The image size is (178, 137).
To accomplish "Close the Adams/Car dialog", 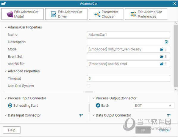I will click(175, 4).
